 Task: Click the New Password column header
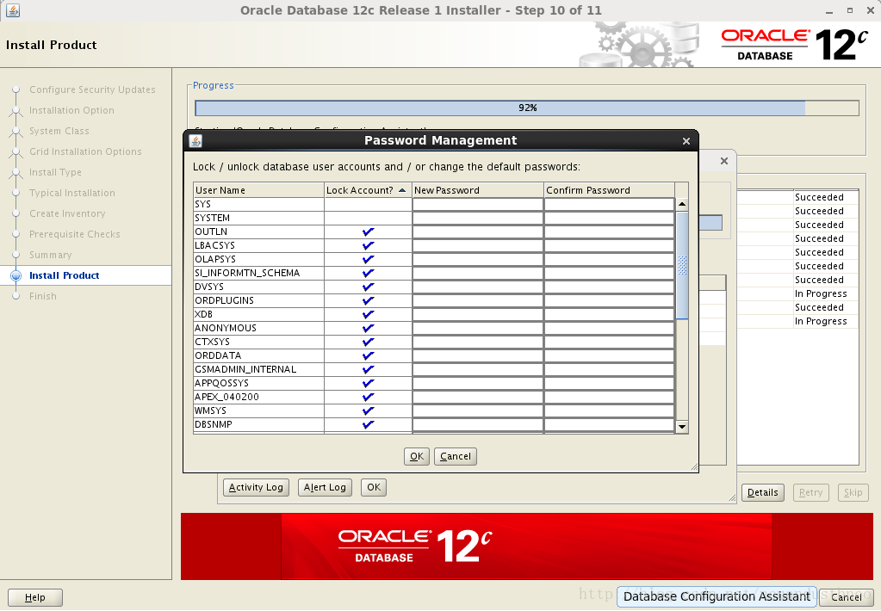pyautogui.click(x=478, y=190)
